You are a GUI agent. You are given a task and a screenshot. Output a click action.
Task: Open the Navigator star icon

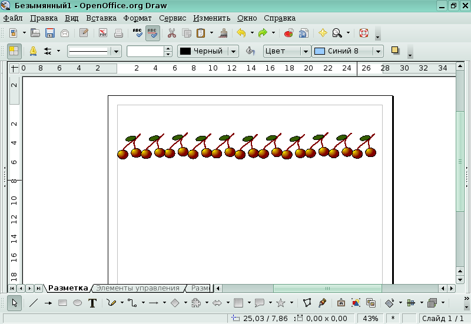pos(323,33)
